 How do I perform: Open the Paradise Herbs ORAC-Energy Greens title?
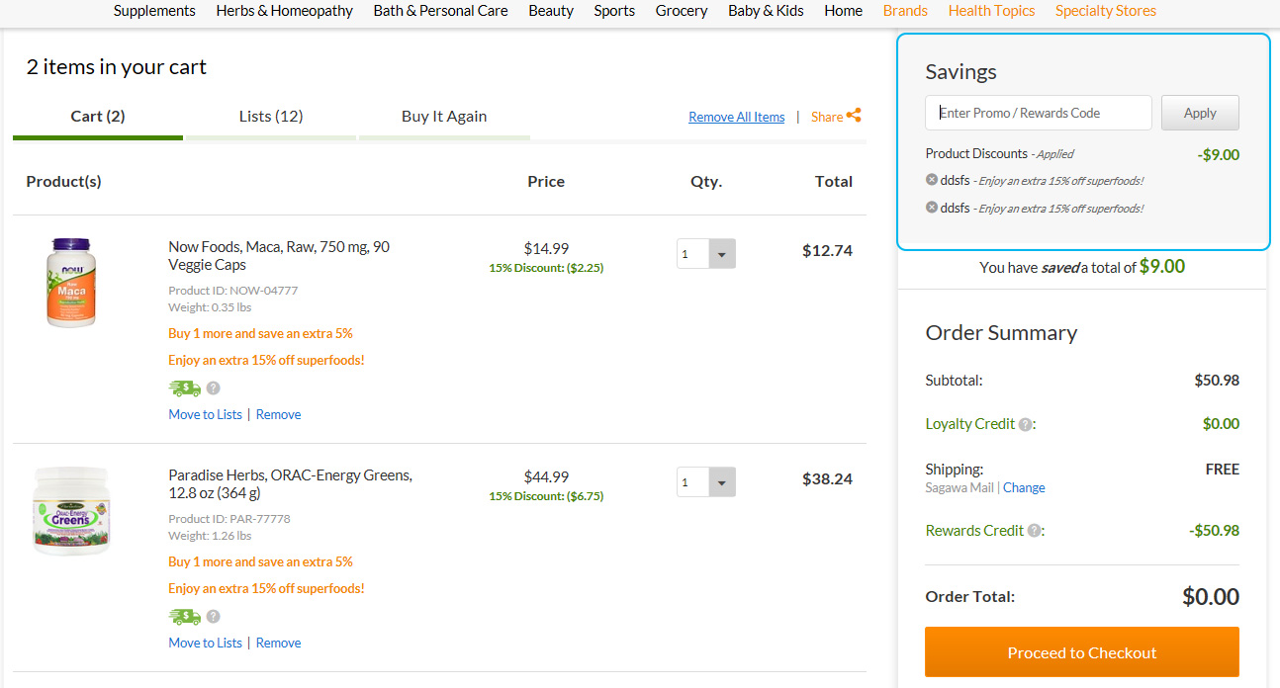point(291,484)
